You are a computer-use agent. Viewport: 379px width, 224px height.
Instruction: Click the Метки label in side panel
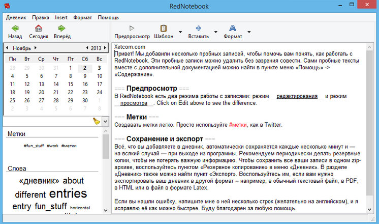point(16,134)
